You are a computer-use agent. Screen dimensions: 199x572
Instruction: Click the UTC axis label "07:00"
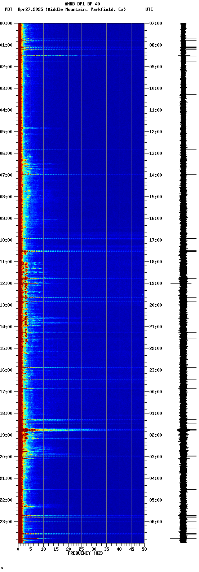click(156, 23)
